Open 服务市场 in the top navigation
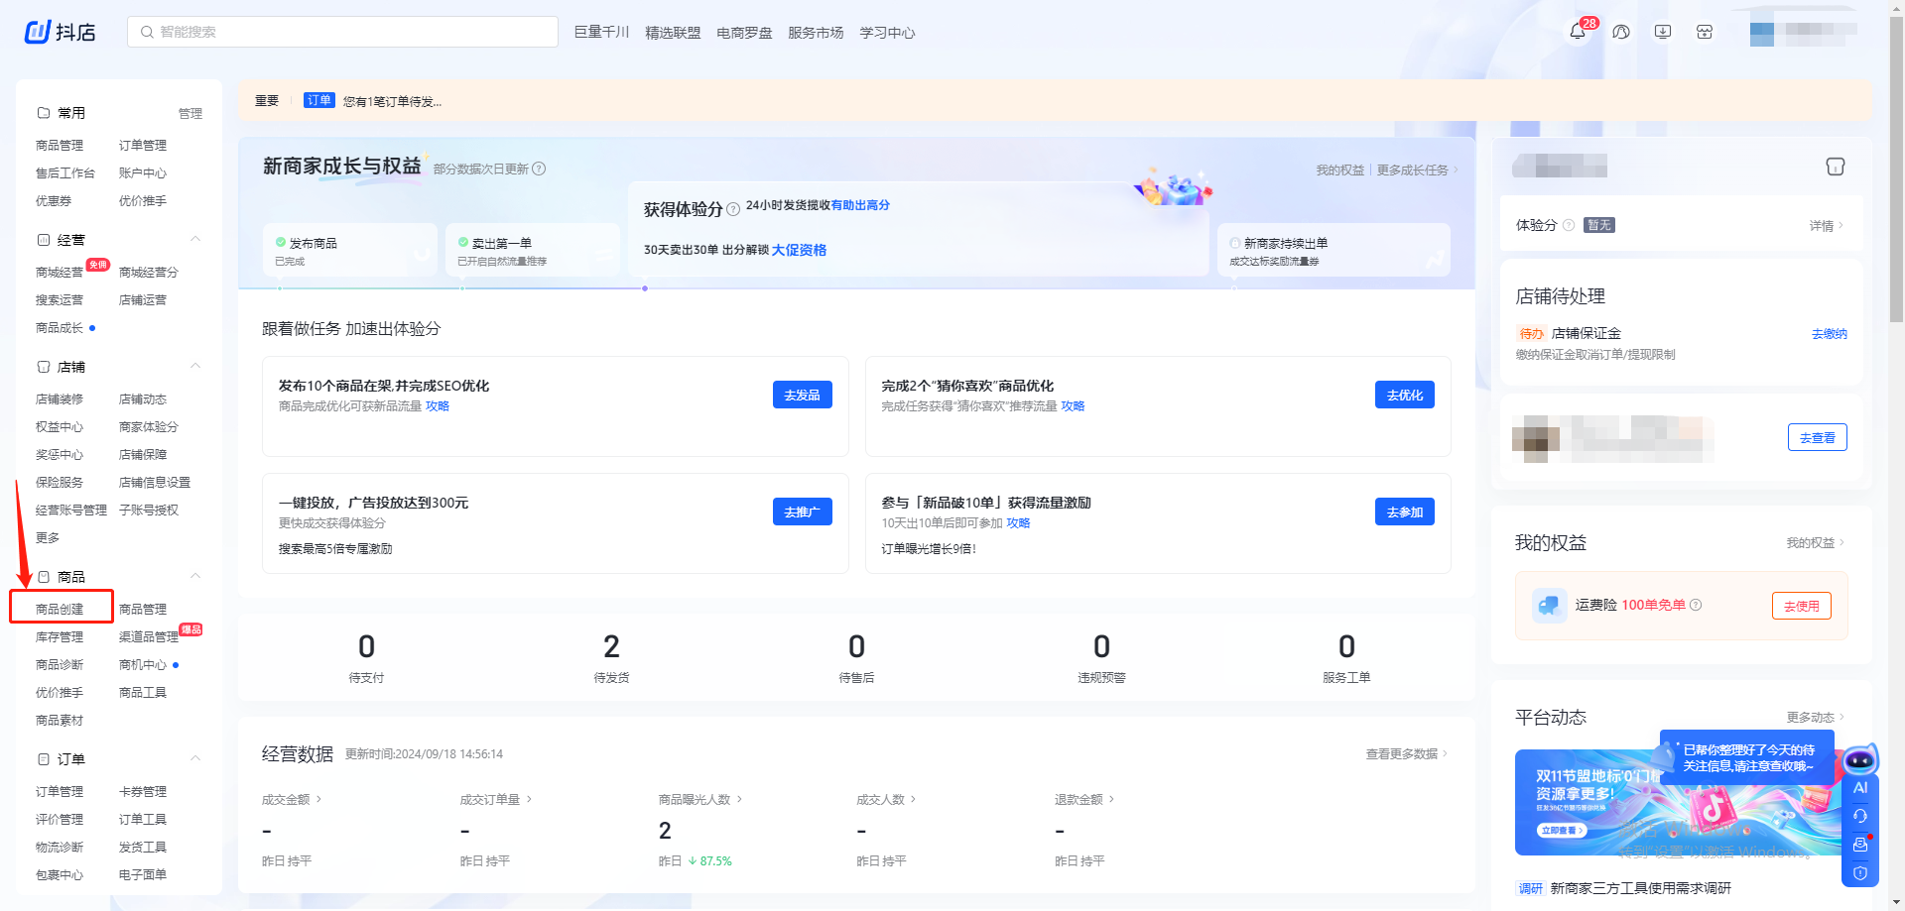Image resolution: width=1905 pixels, height=911 pixels. [x=816, y=32]
